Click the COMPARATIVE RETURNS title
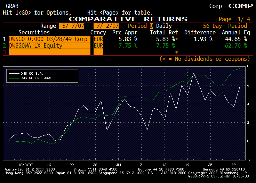The width and height of the screenshot is (256, 183). (128, 19)
